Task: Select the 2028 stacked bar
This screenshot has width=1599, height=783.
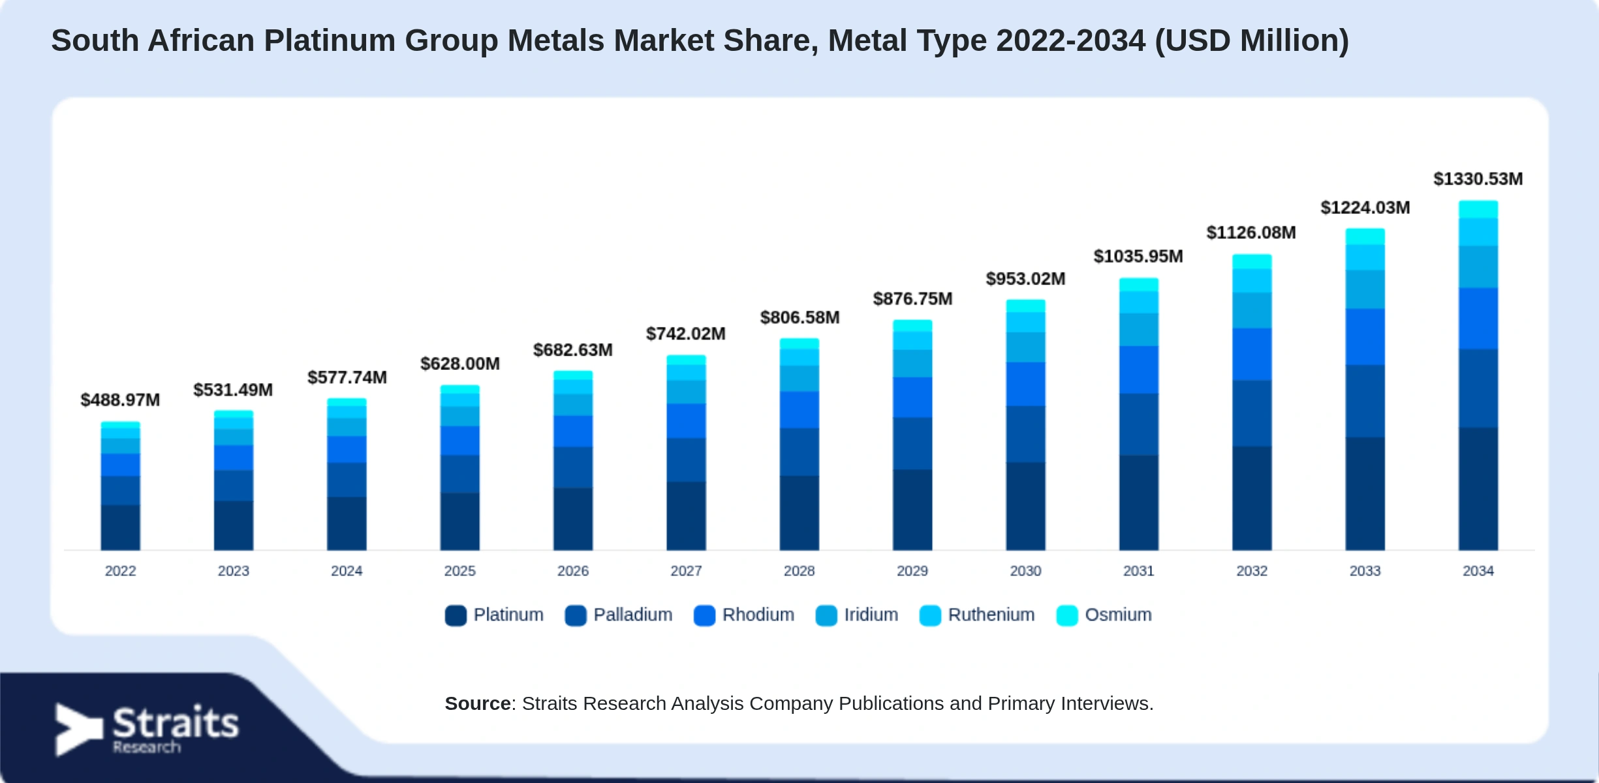Action: coord(800,444)
